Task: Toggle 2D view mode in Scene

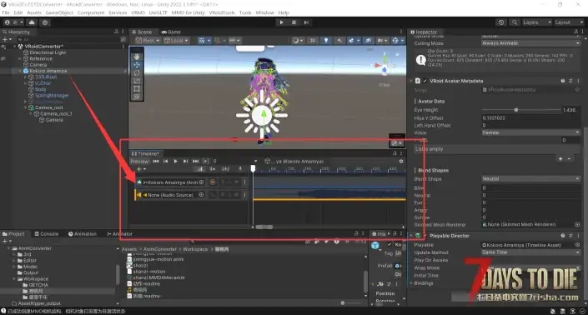Action: click(313, 41)
